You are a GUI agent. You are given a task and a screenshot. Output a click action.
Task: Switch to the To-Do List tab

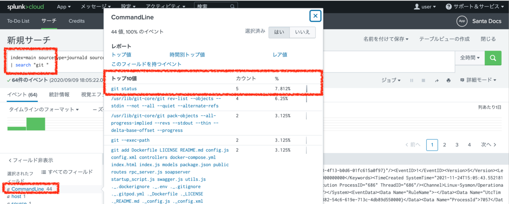tap(18, 21)
